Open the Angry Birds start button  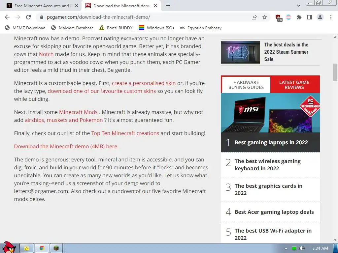pos(9,247)
